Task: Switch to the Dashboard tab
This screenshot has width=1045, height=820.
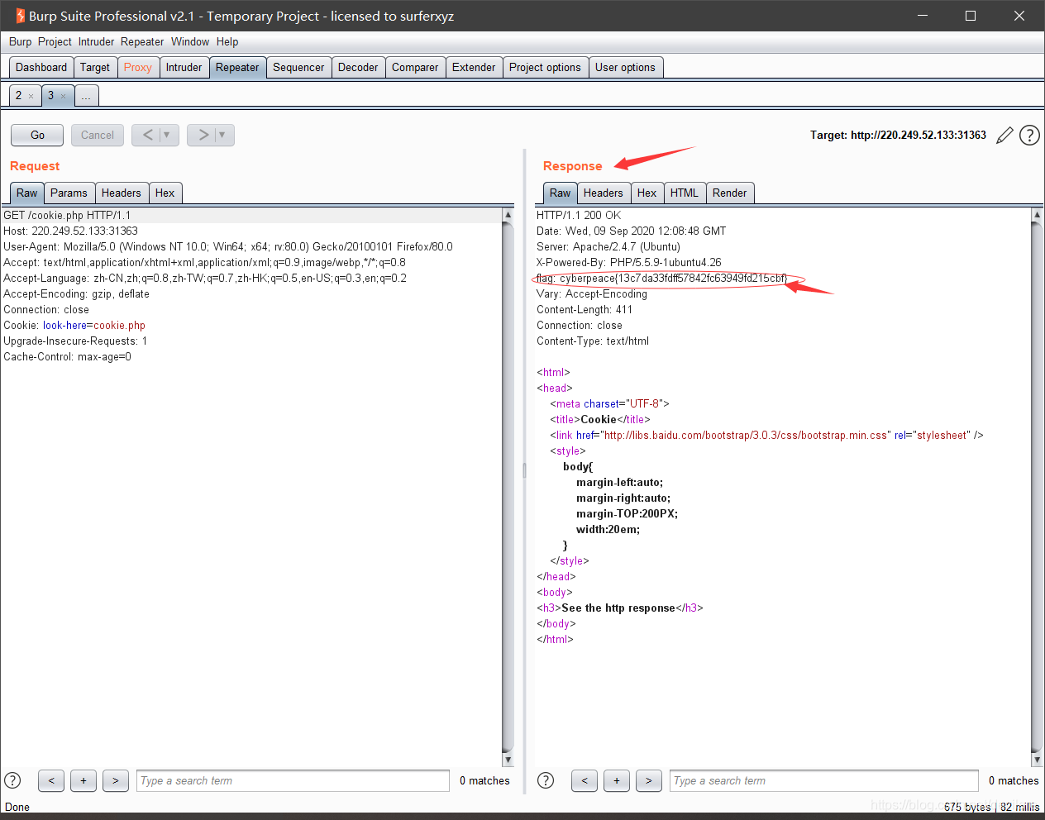Action: 41,68
